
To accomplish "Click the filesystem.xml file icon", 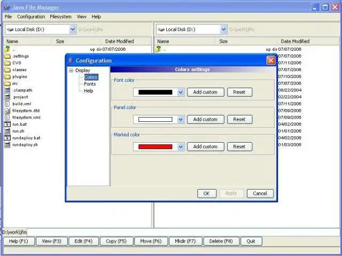I will [x=7, y=118].
